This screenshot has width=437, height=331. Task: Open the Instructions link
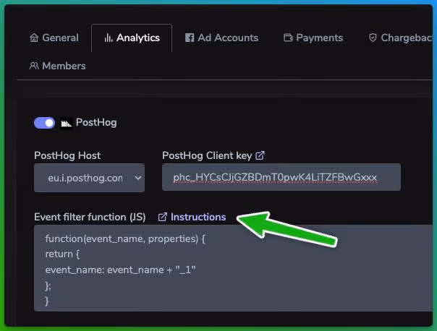click(x=198, y=217)
